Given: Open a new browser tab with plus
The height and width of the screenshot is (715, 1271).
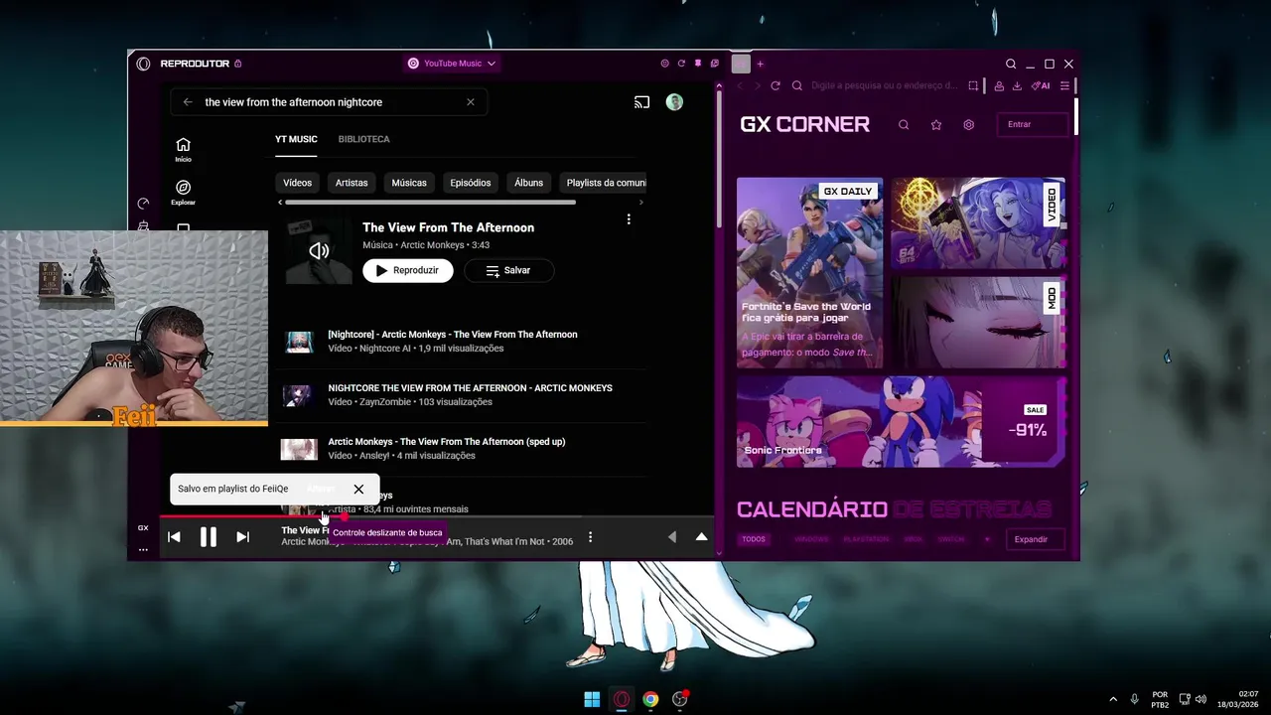Looking at the screenshot, I should pyautogui.click(x=760, y=64).
